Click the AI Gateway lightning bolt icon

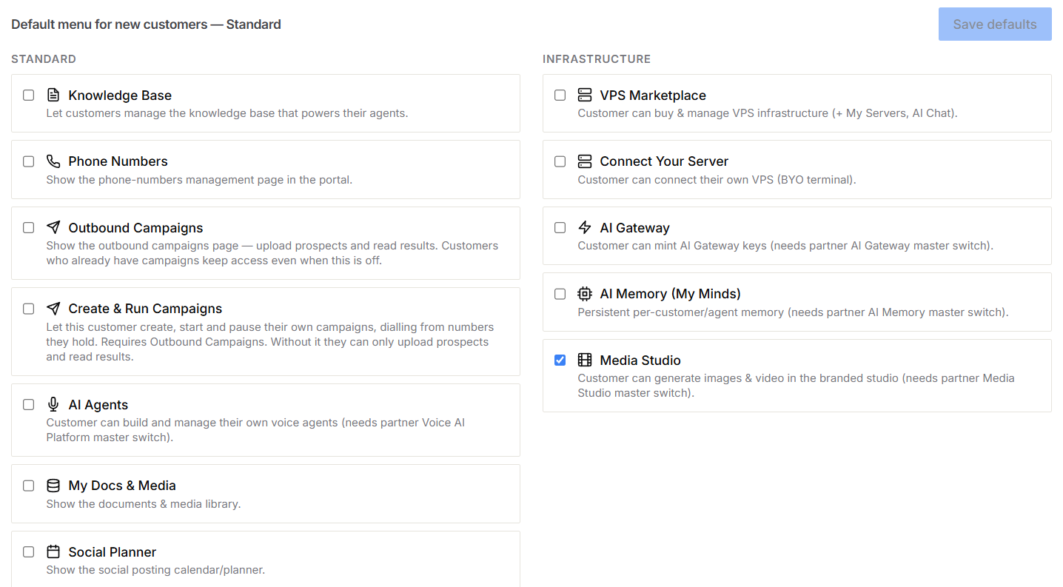coord(585,227)
